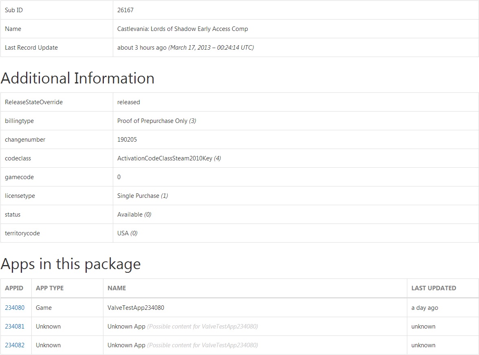Open the 234080 app ID link
Image resolution: width=479 pixels, height=355 pixels.
[15, 308]
